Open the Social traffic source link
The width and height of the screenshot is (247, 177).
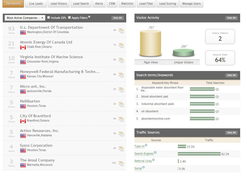pyautogui.click(x=138, y=169)
